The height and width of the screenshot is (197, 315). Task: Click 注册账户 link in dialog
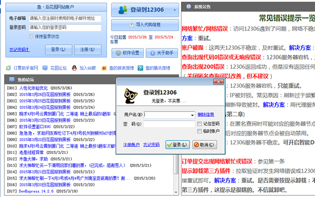point(131,145)
